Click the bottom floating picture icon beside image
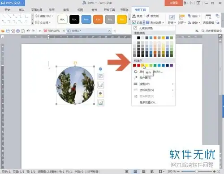This screenshot has width=224, height=174. pyautogui.click(x=100, y=102)
